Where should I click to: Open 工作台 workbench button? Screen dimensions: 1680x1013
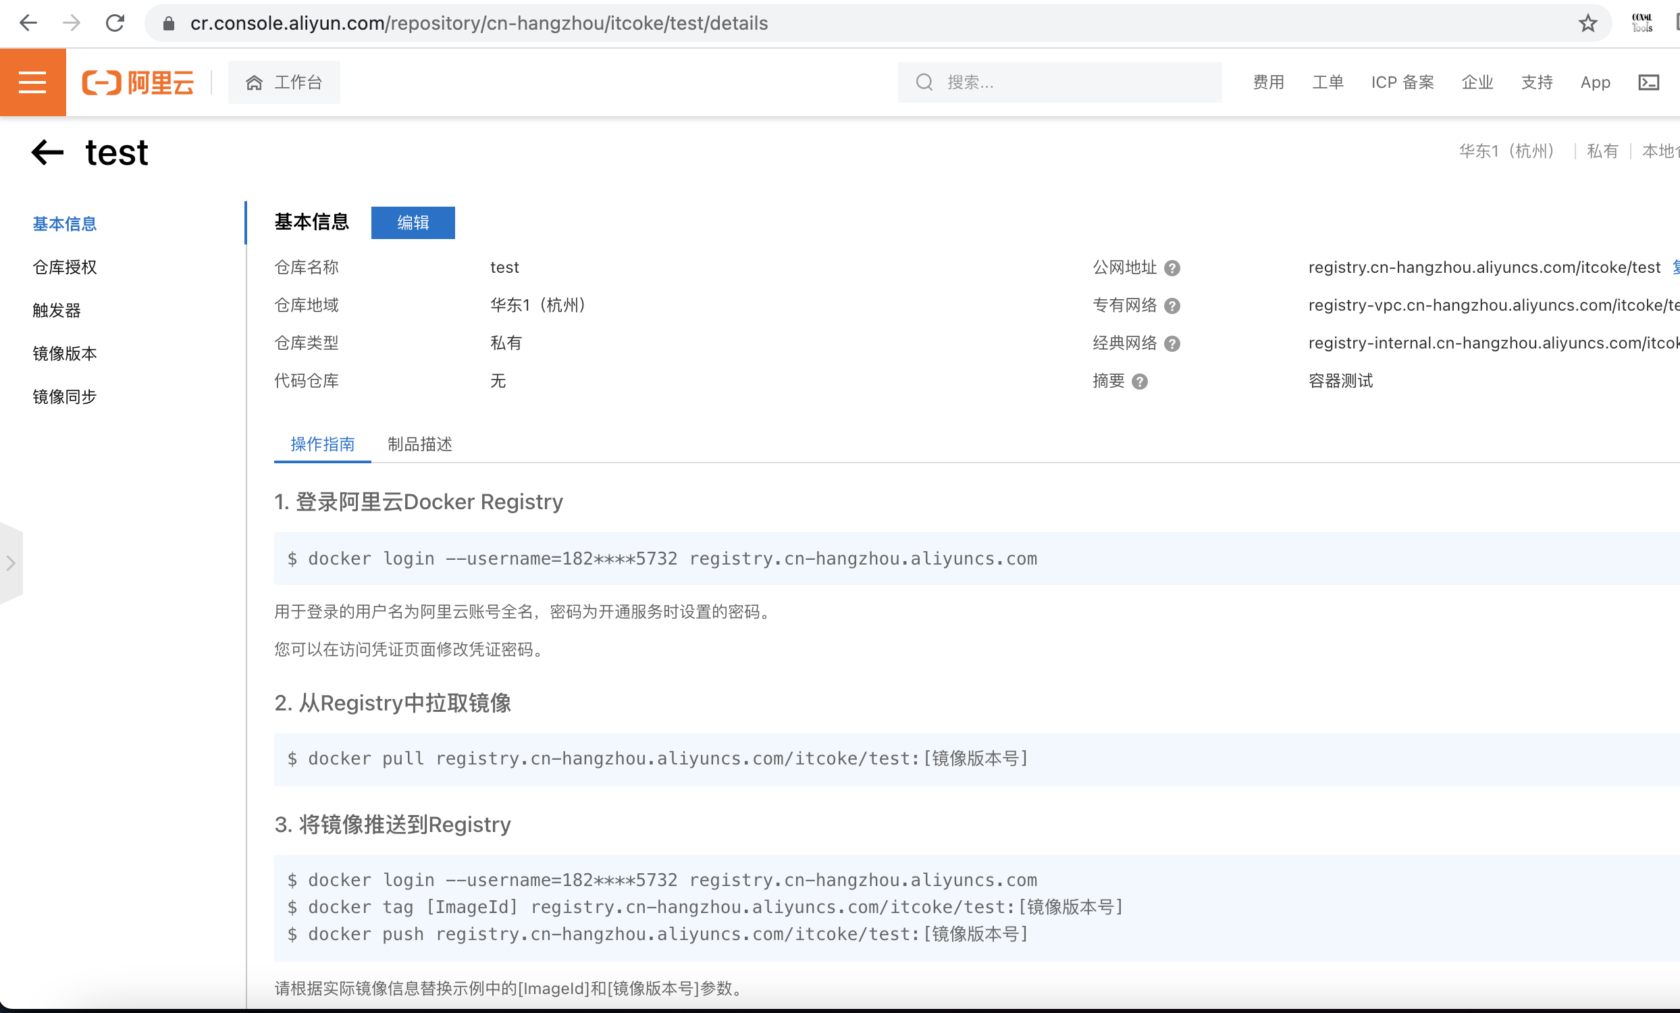(284, 82)
